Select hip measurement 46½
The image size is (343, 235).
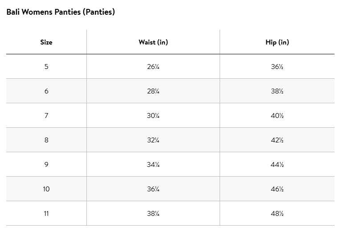click(277, 189)
